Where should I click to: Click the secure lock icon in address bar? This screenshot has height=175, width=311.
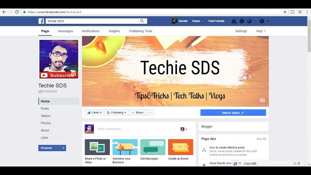tap(24, 12)
